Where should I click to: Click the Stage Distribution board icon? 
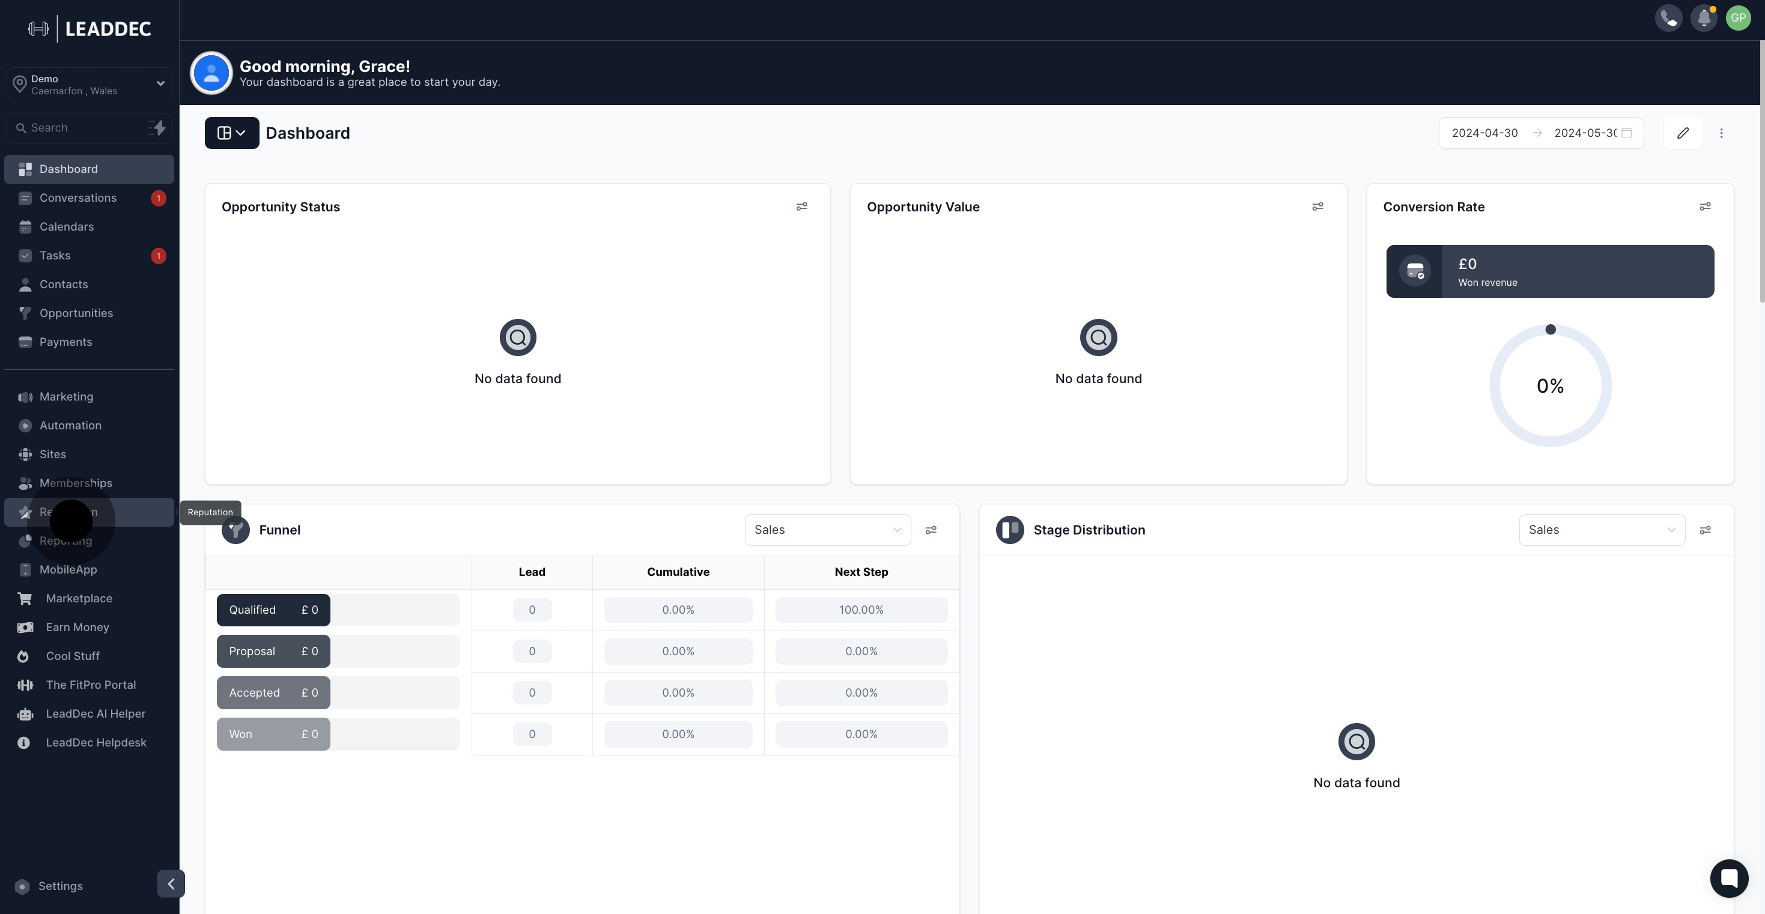pos(1010,530)
